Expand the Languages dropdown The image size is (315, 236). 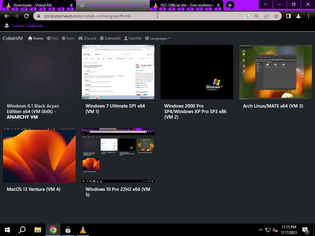coord(157,38)
